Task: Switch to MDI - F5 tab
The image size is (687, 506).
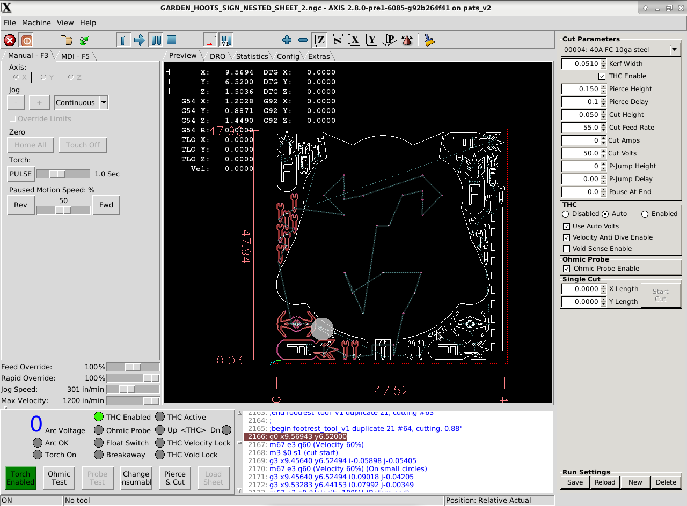Action: tap(75, 56)
